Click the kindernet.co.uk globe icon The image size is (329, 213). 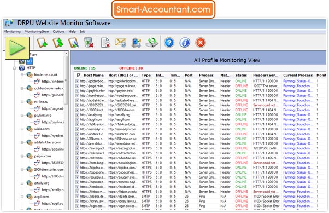[30, 74]
